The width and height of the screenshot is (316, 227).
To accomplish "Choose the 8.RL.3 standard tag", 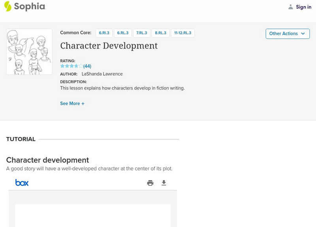I will (x=160, y=33).
